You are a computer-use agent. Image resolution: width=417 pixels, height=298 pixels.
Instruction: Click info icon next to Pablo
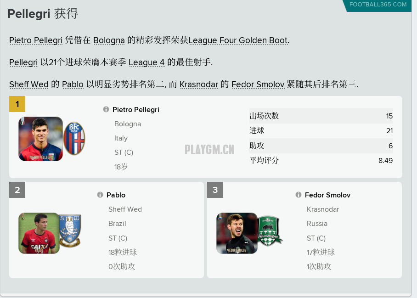pyautogui.click(x=100, y=195)
